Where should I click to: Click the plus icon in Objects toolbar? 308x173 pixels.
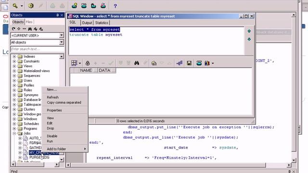pyautogui.click(x=19, y=29)
